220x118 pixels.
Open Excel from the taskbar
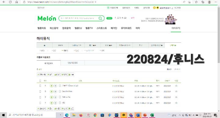(x=152, y=115)
